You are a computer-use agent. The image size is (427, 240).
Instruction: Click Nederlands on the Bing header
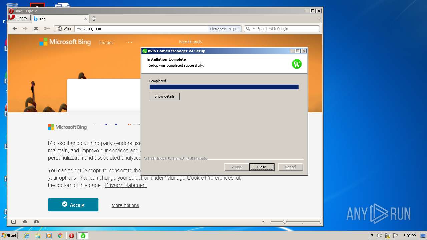190,42
